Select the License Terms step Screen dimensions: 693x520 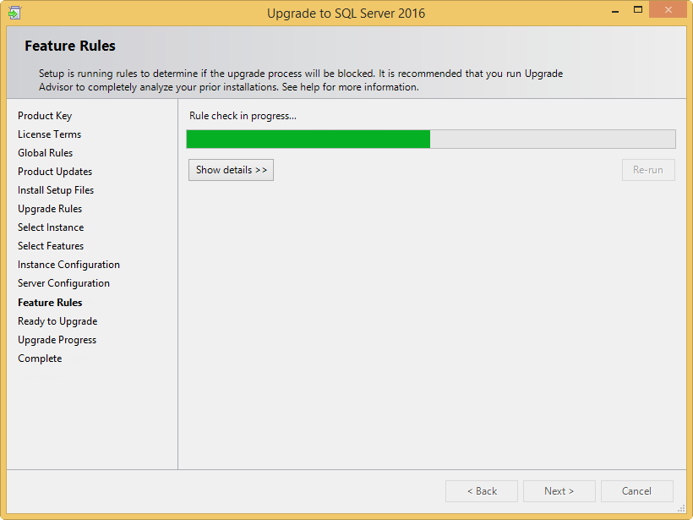pyautogui.click(x=50, y=134)
